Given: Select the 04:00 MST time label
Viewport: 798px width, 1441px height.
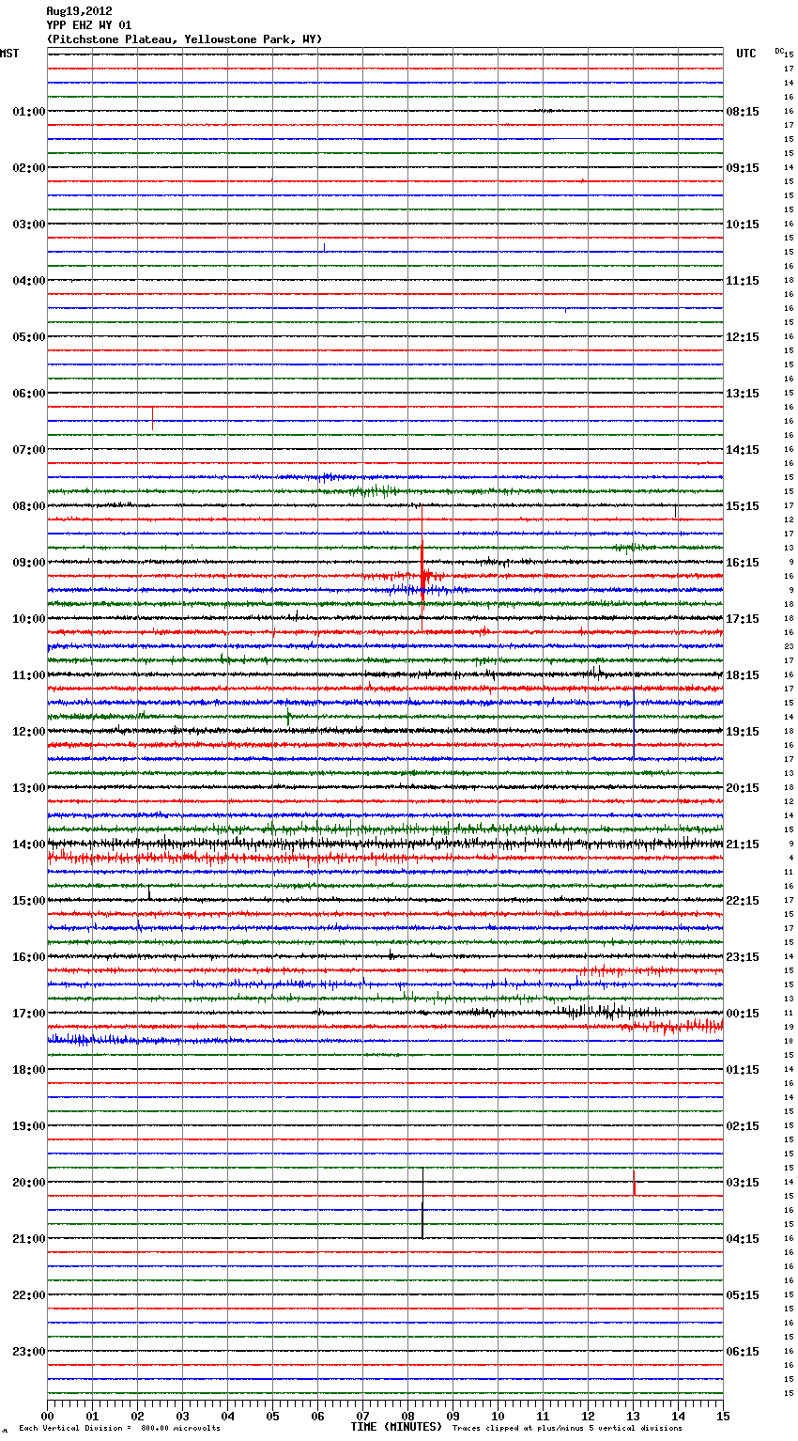Looking at the screenshot, I should [x=28, y=281].
